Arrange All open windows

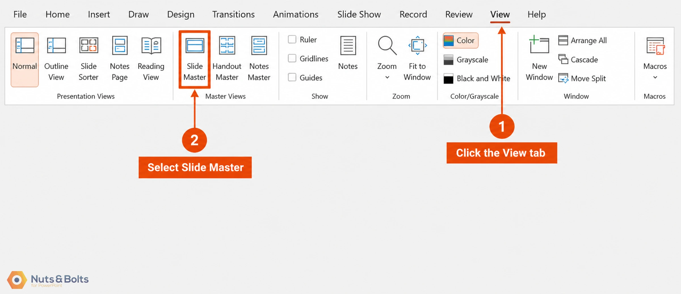583,40
